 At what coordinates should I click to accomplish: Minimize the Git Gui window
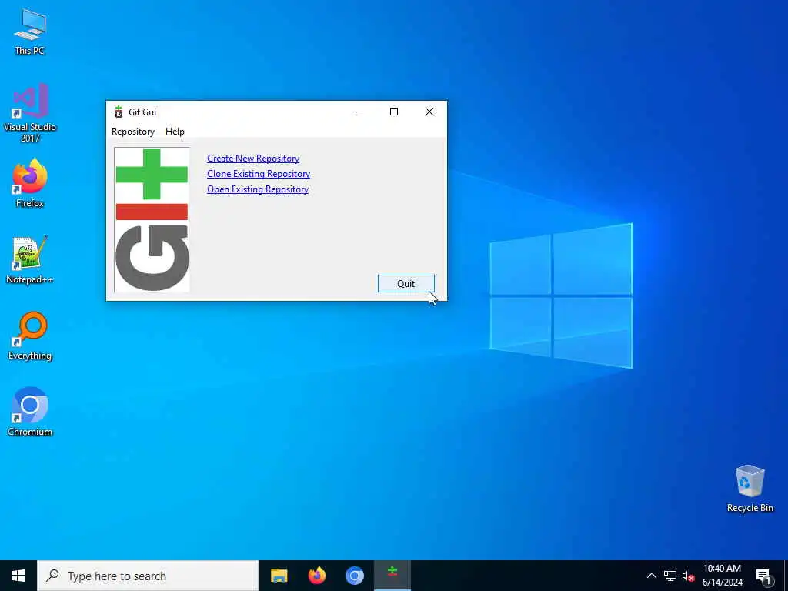[x=359, y=112]
